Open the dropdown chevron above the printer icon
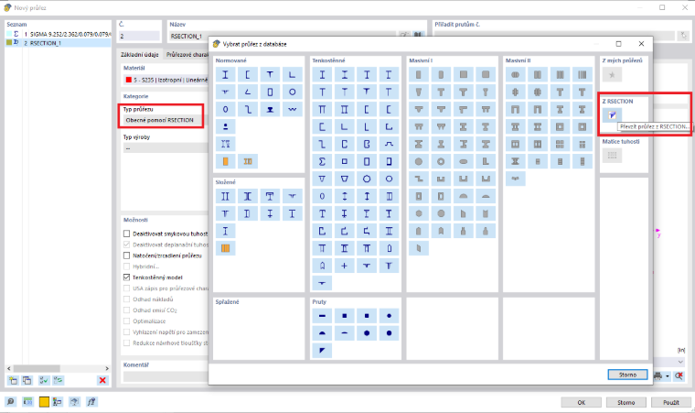Screen dimensions: 695x413 pyautogui.click(x=680, y=362)
